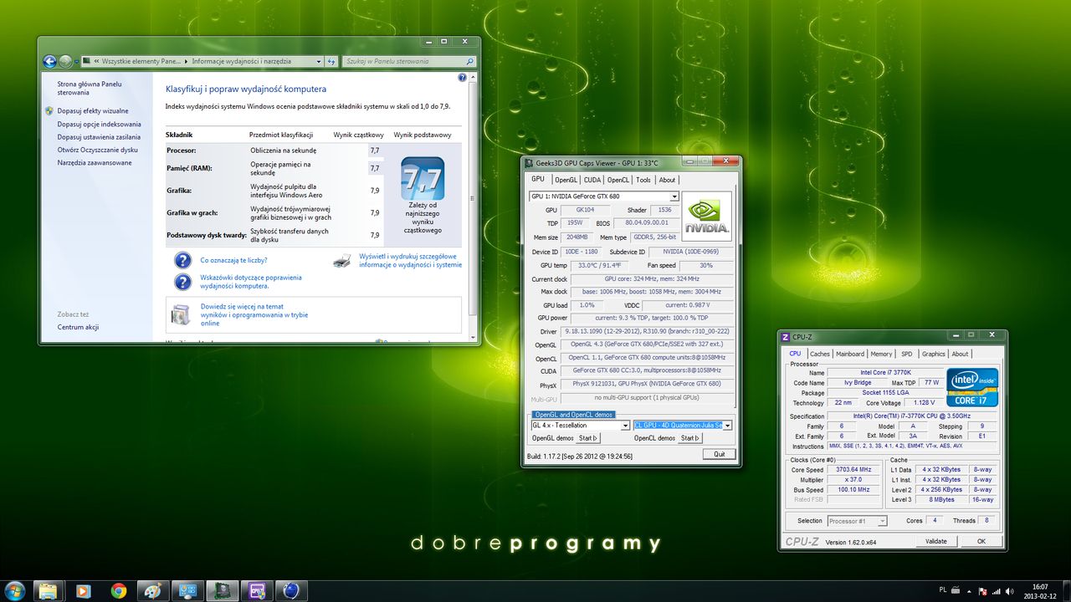Start the OpenCL demo

[690, 438]
